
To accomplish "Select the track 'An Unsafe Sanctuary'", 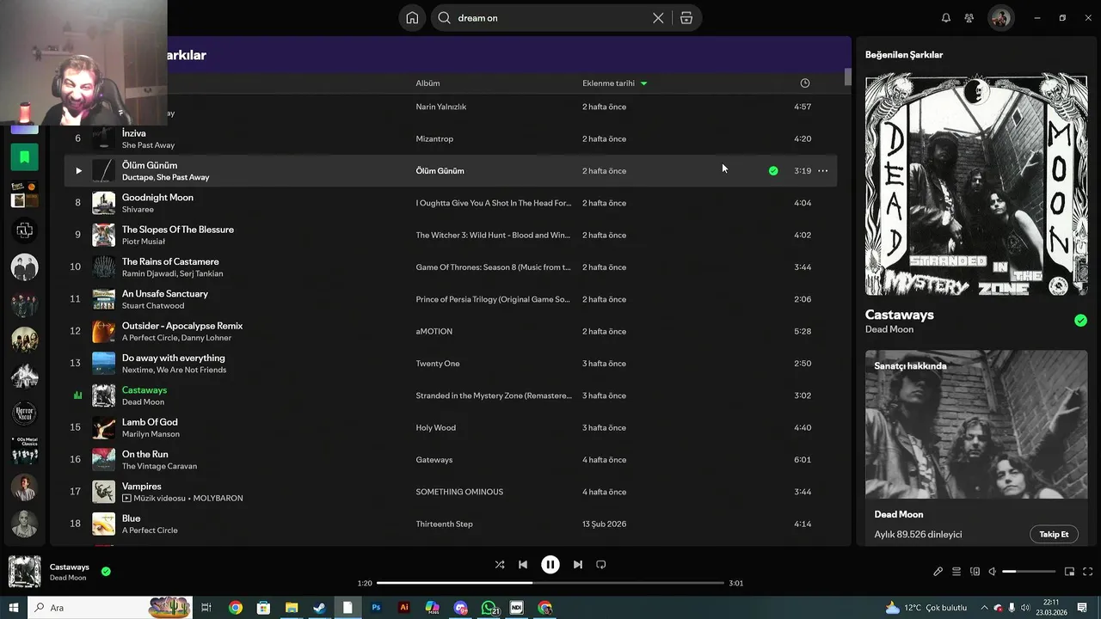I will 165,294.
